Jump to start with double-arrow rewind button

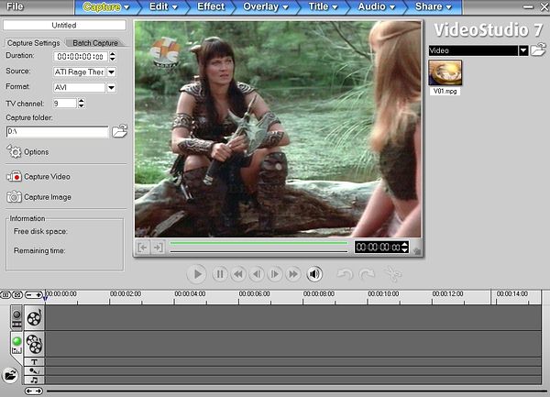pos(238,274)
